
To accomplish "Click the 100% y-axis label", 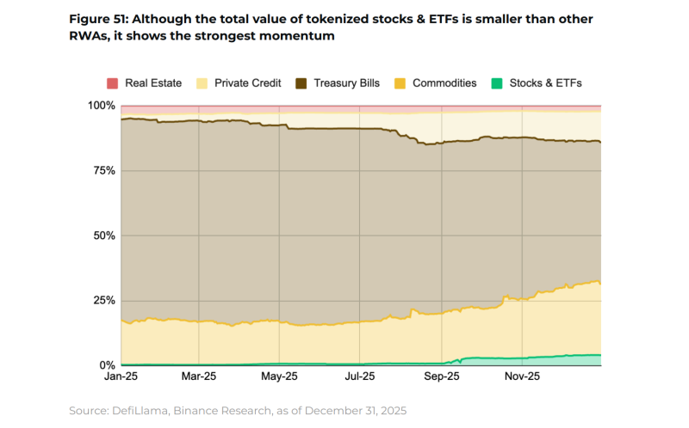I will click(102, 106).
